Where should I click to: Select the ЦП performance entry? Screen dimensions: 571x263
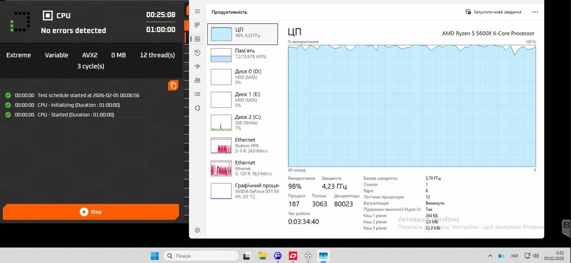[243, 34]
